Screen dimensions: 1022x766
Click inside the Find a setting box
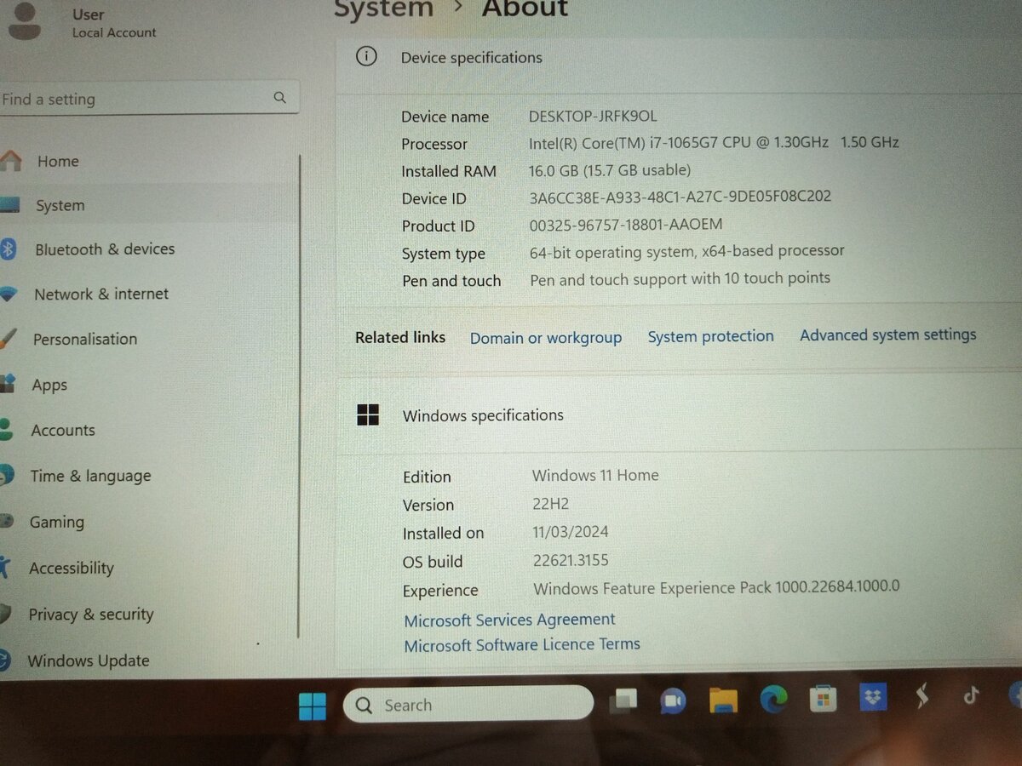128,99
